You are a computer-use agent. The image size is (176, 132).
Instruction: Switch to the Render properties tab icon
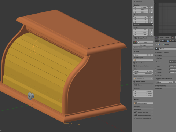161,41
